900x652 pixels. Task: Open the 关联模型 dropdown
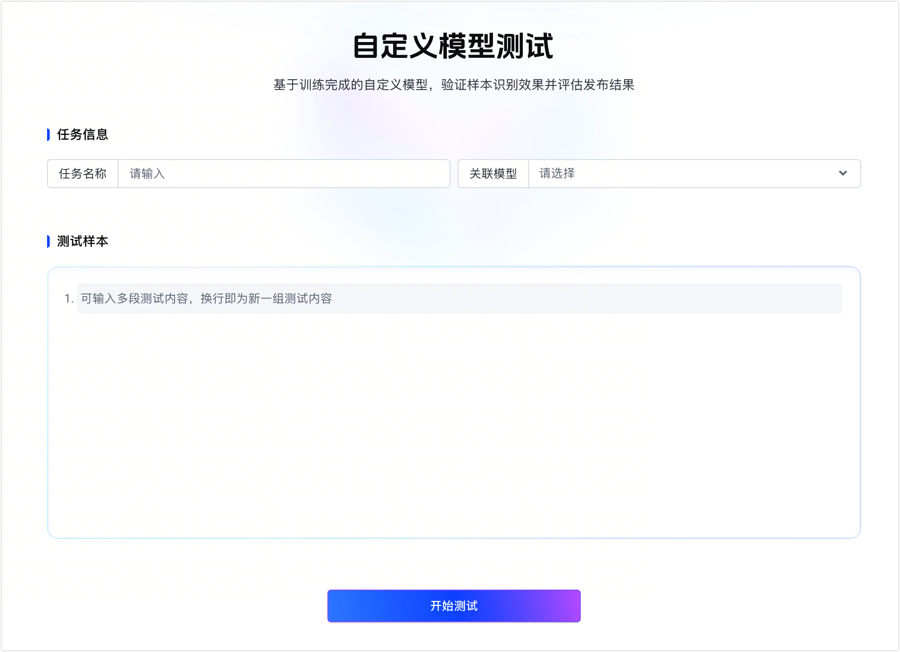click(694, 174)
